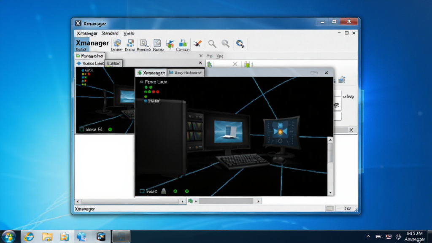The image size is (432, 243).
Task: Click the second green dot in inner window footer
Action: point(187,191)
